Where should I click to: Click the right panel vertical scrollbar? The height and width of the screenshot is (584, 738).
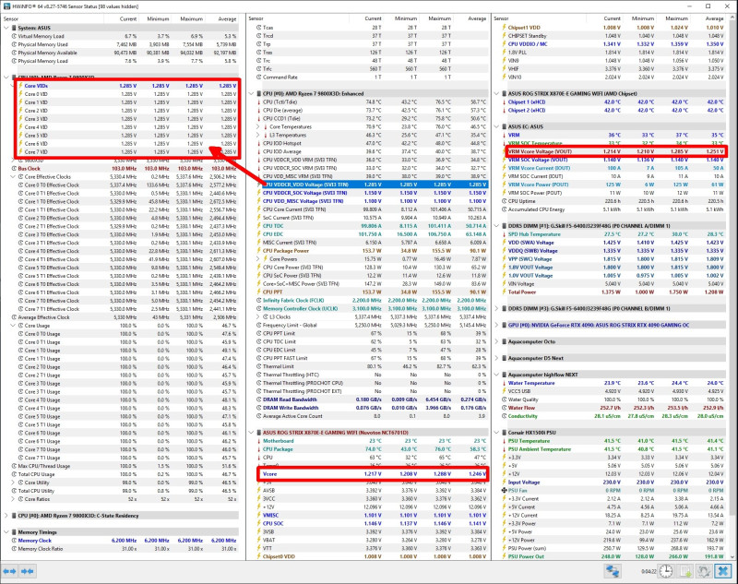(732, 287)
